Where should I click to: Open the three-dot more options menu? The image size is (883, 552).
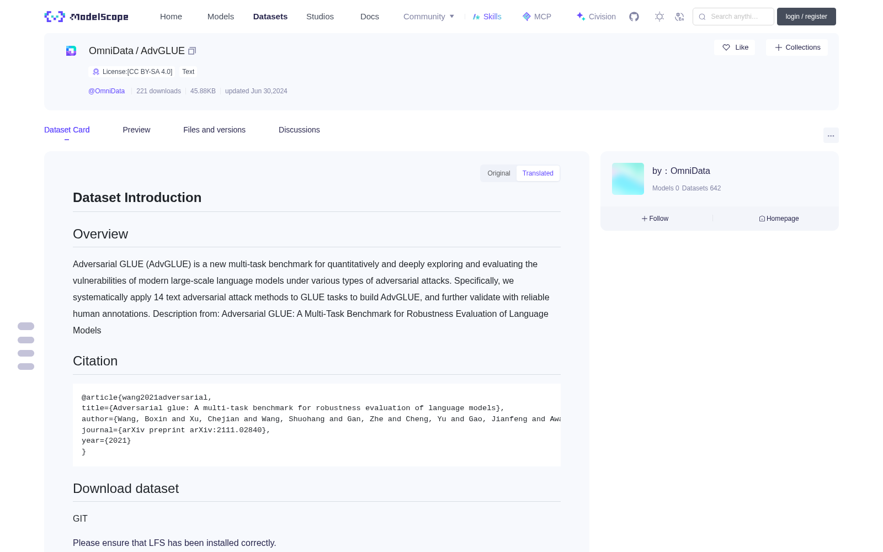click(x=831, y=135)
